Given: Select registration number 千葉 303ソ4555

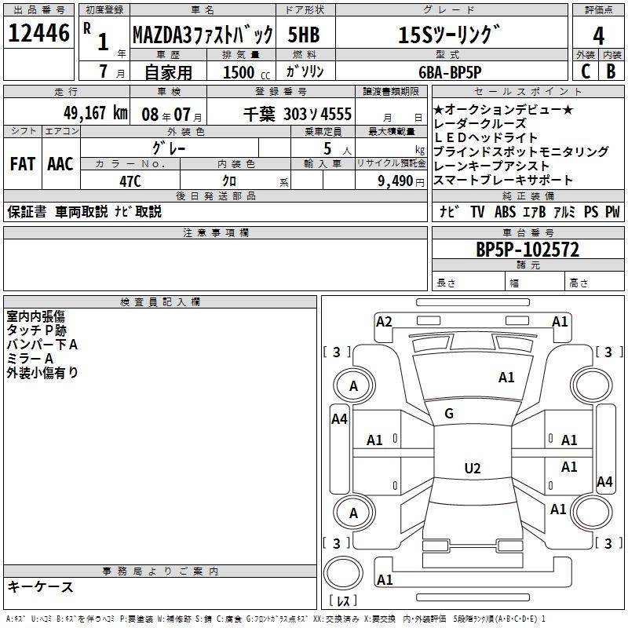Looking at the screenshot, I should (298, 114).
